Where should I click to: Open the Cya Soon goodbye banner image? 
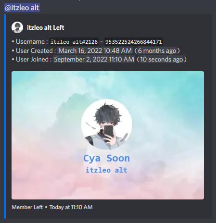coord(108,135)
